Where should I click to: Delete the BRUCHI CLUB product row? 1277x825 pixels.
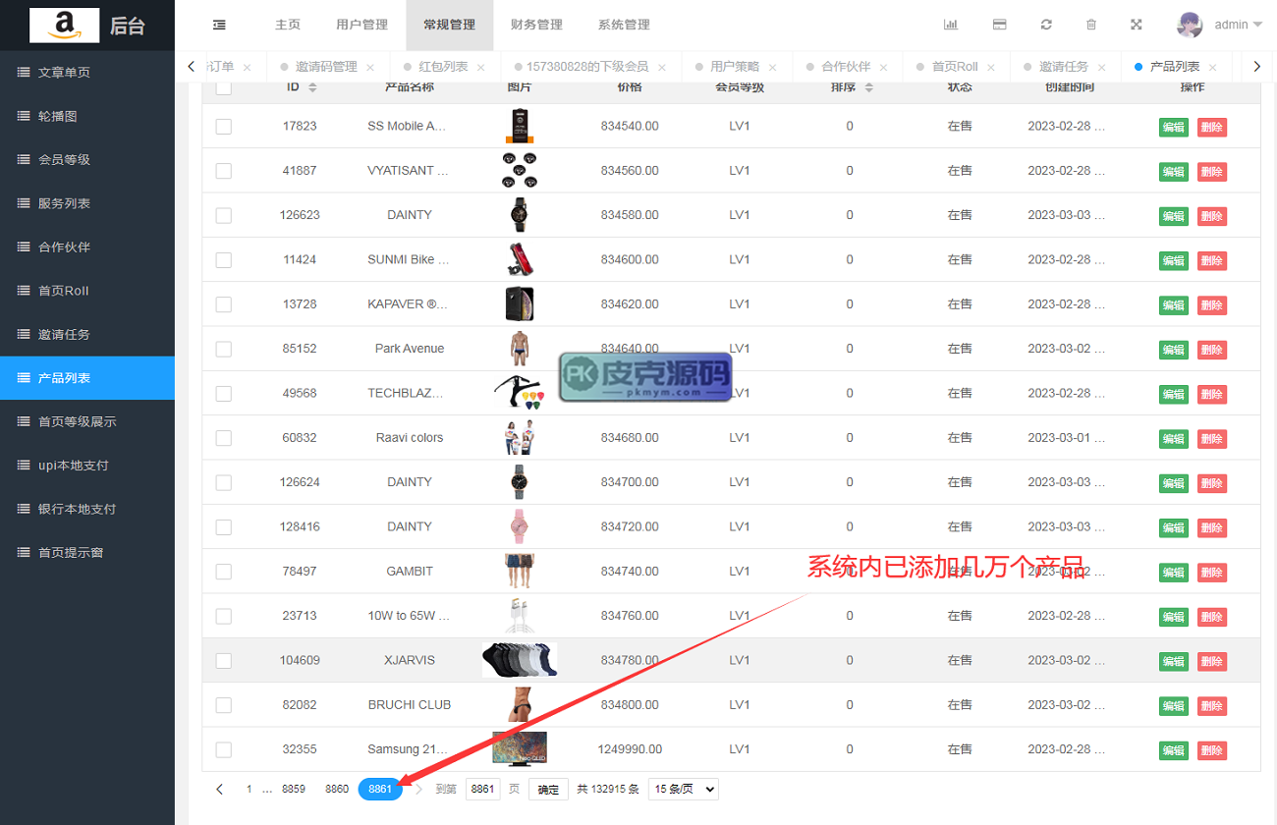1211,706
